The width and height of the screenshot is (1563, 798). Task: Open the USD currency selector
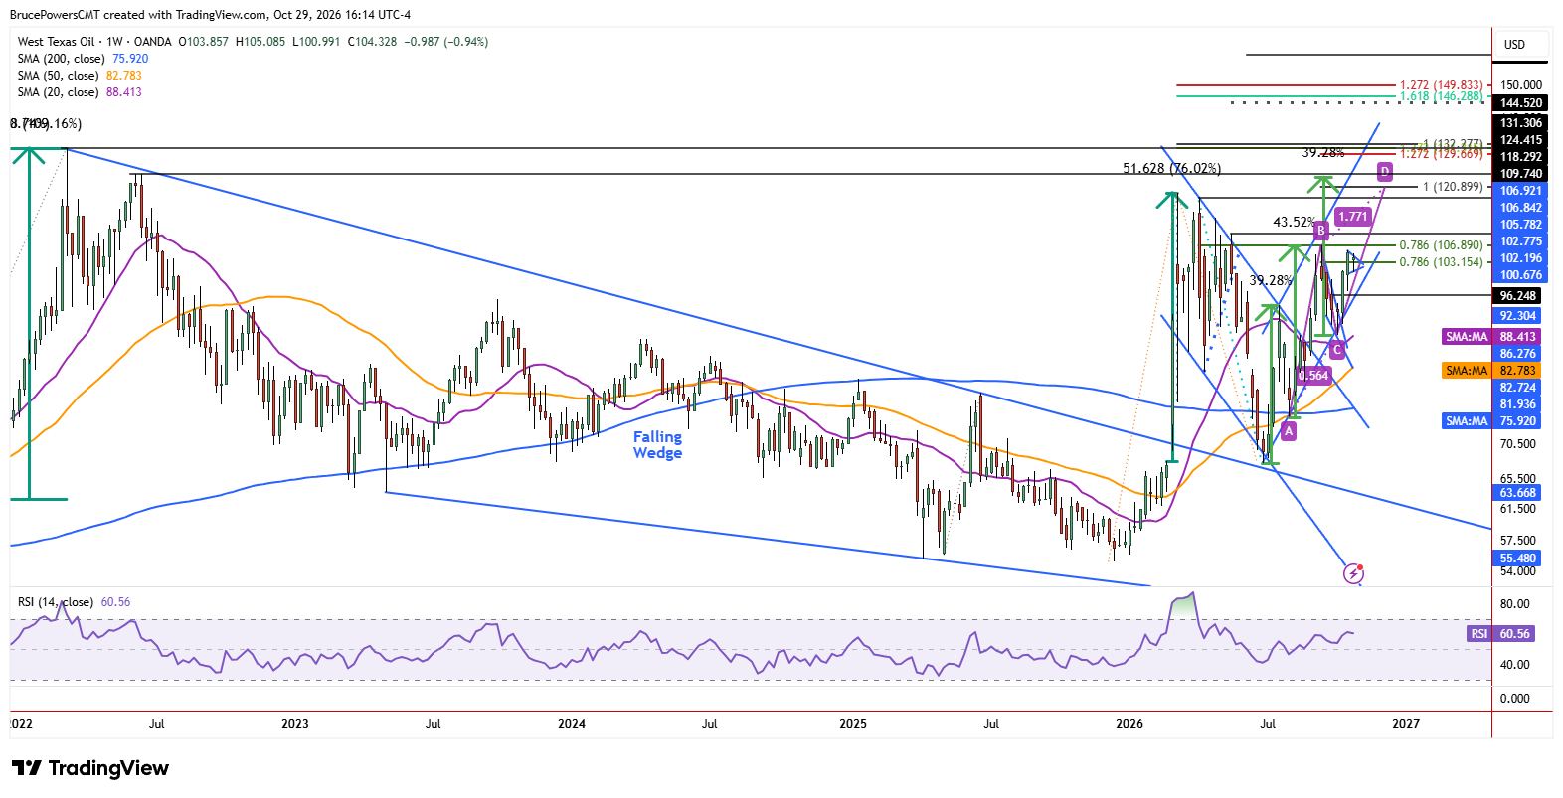(x=1521, y=45)
